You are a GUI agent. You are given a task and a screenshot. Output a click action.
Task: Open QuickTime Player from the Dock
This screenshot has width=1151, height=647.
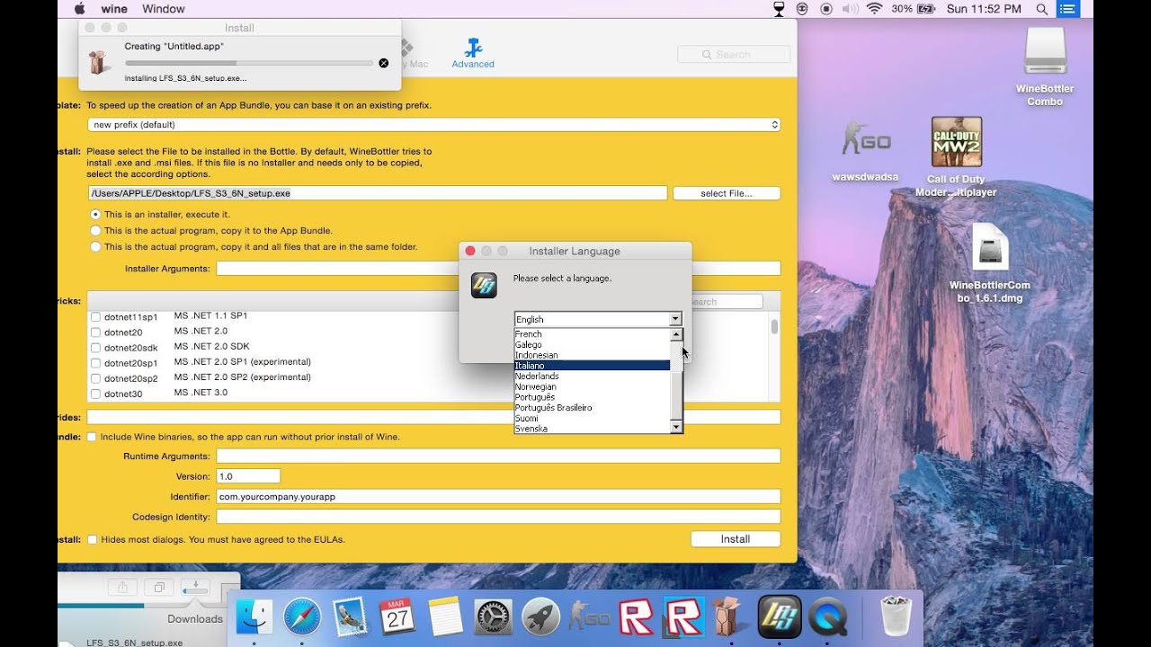[x=827, y=616]
